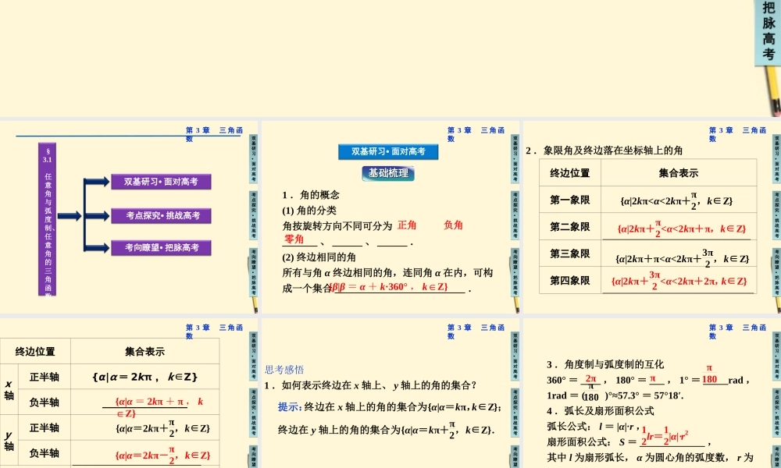Open the 思考感悟 slide thumbnail
The image size is (781, 468).
[388, 394]
